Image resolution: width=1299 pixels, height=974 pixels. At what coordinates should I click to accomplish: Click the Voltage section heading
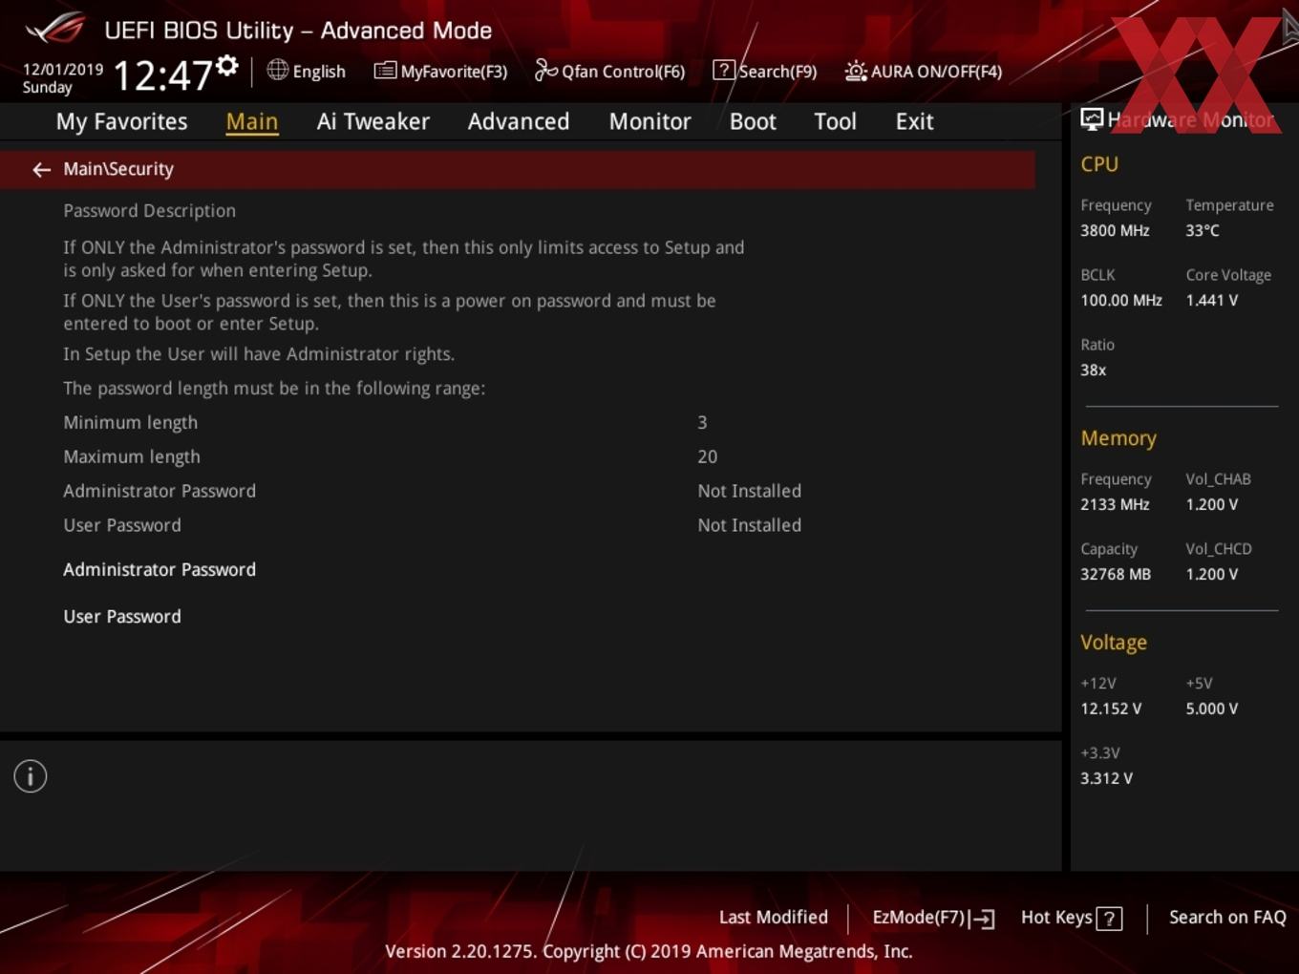click(1114, 643)
